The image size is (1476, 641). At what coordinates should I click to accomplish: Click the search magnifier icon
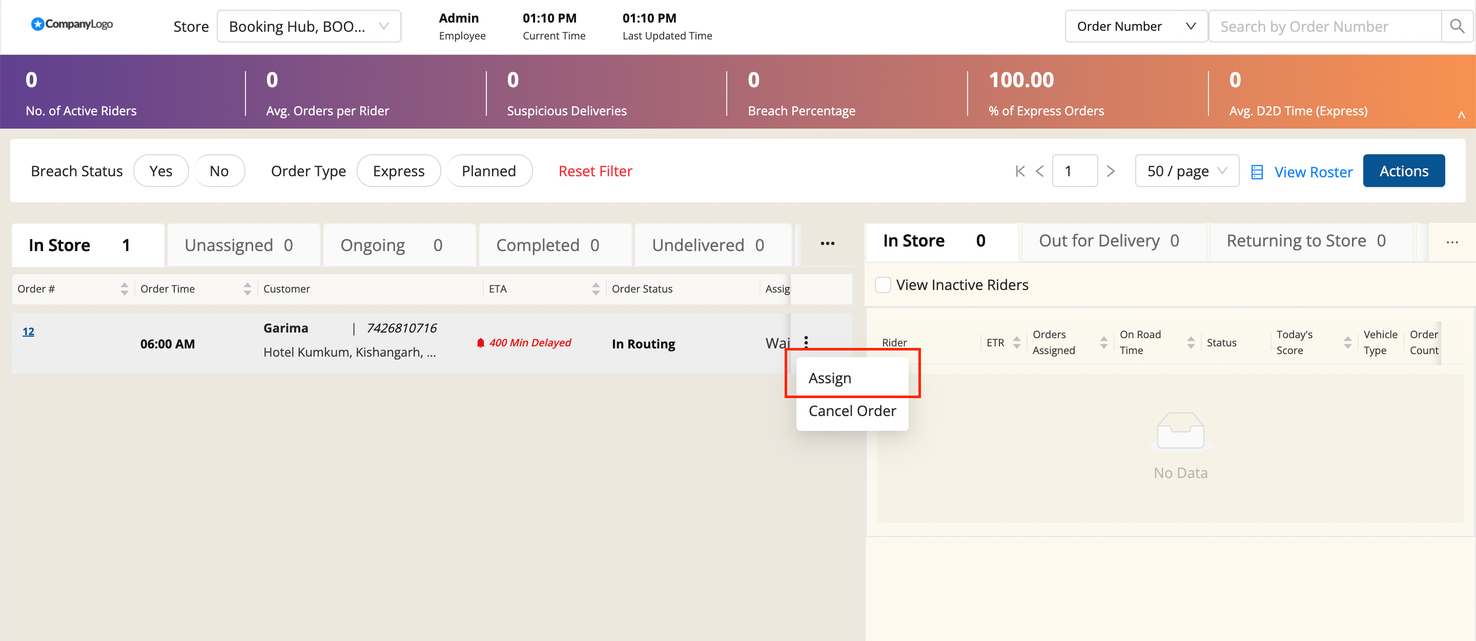[x=1457, y=26]
